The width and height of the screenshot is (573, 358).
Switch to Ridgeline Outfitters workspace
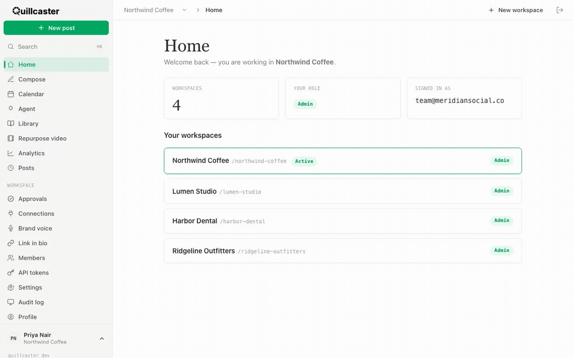coord(343,250)
